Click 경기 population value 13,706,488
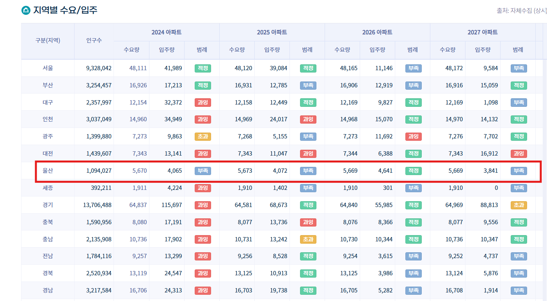 97,205
